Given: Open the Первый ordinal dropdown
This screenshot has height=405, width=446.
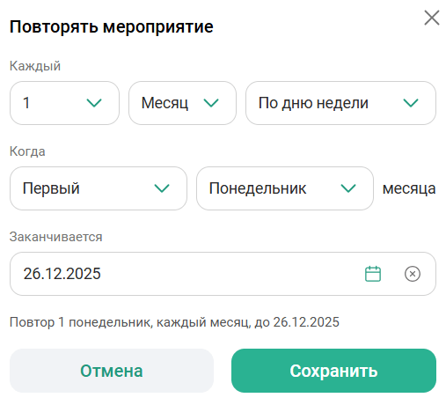Looking at the screenshot, I should [x=99, y=188].
